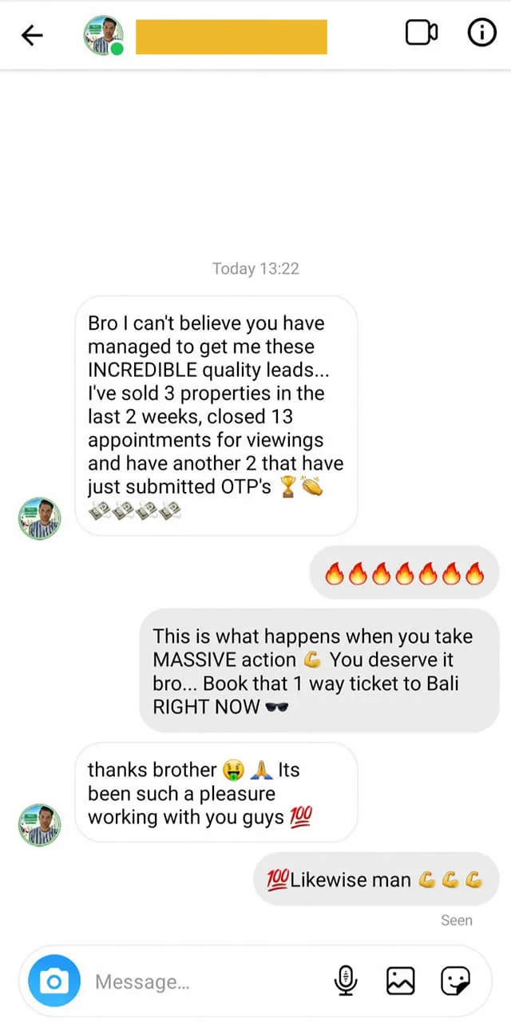Tap the green online status dot
511x1027 pixels.
coord(117,50)
